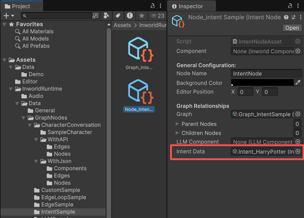Click the search by label tag icon

[x=118, y=15]
